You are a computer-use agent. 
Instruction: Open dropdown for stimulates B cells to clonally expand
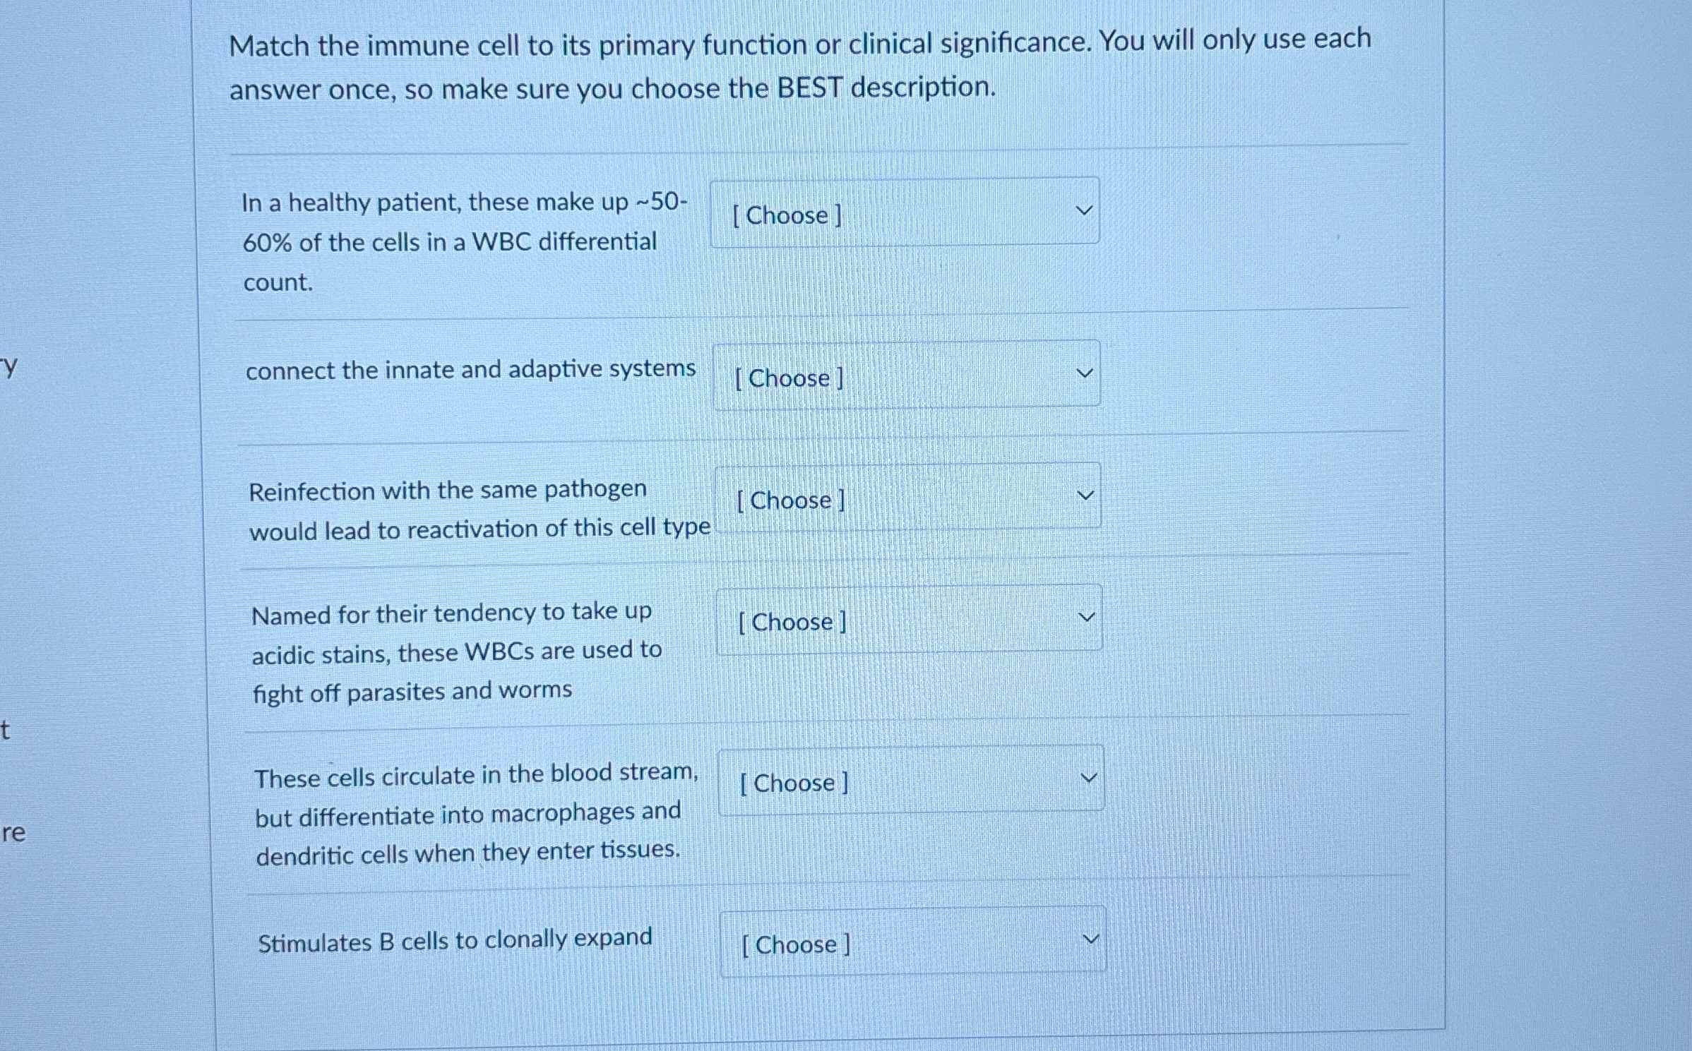[913, 941]
